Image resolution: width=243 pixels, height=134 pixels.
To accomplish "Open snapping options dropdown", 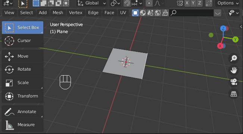I will coord(137,3).
